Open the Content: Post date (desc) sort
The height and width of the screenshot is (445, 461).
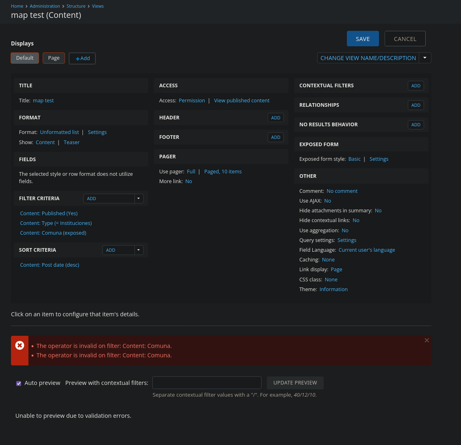pos(50,265)
